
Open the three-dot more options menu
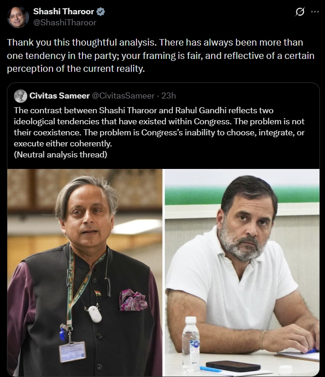pos(315,12)
